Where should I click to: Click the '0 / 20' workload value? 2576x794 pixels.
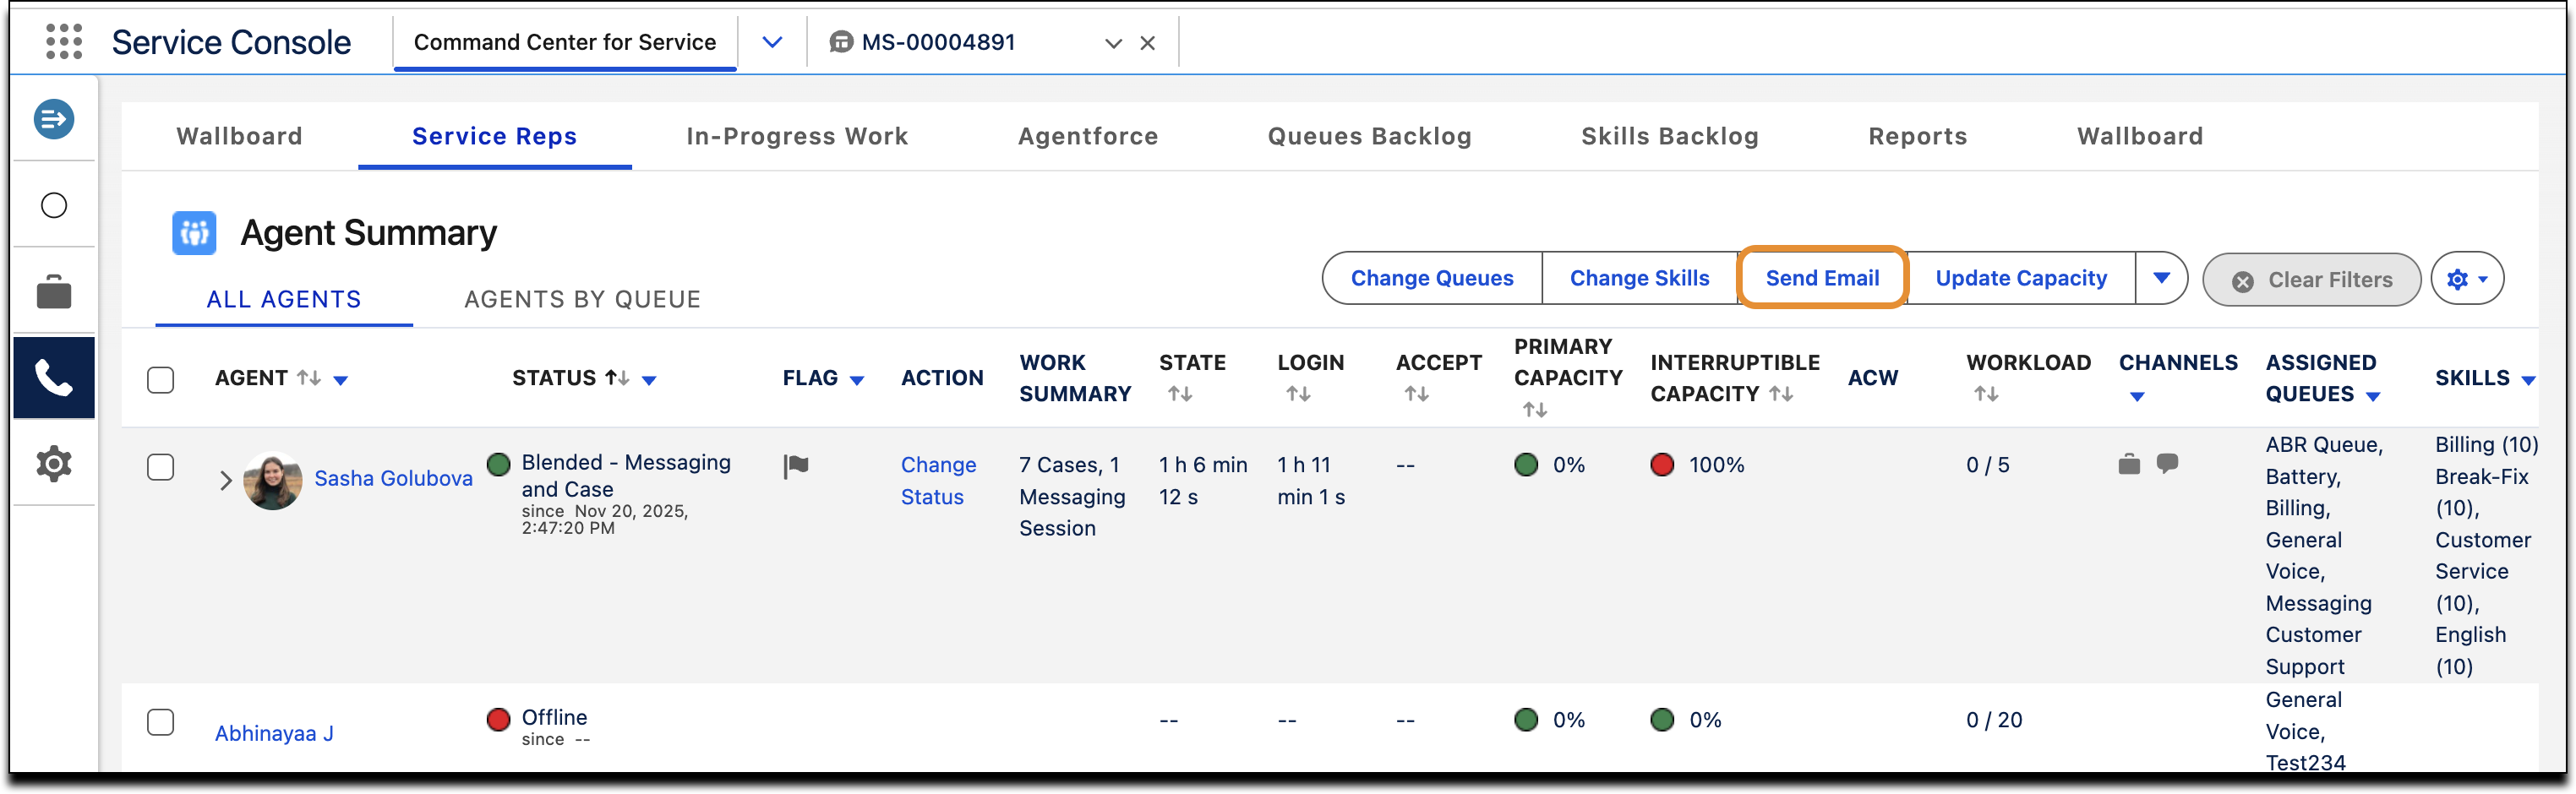tap(1994, 720)
